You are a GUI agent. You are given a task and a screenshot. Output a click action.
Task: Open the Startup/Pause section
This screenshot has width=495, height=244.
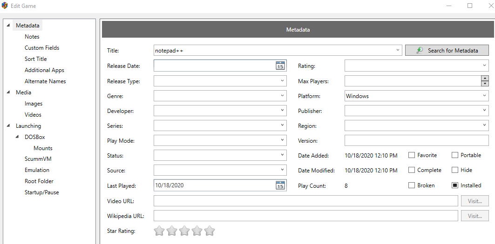41,192
